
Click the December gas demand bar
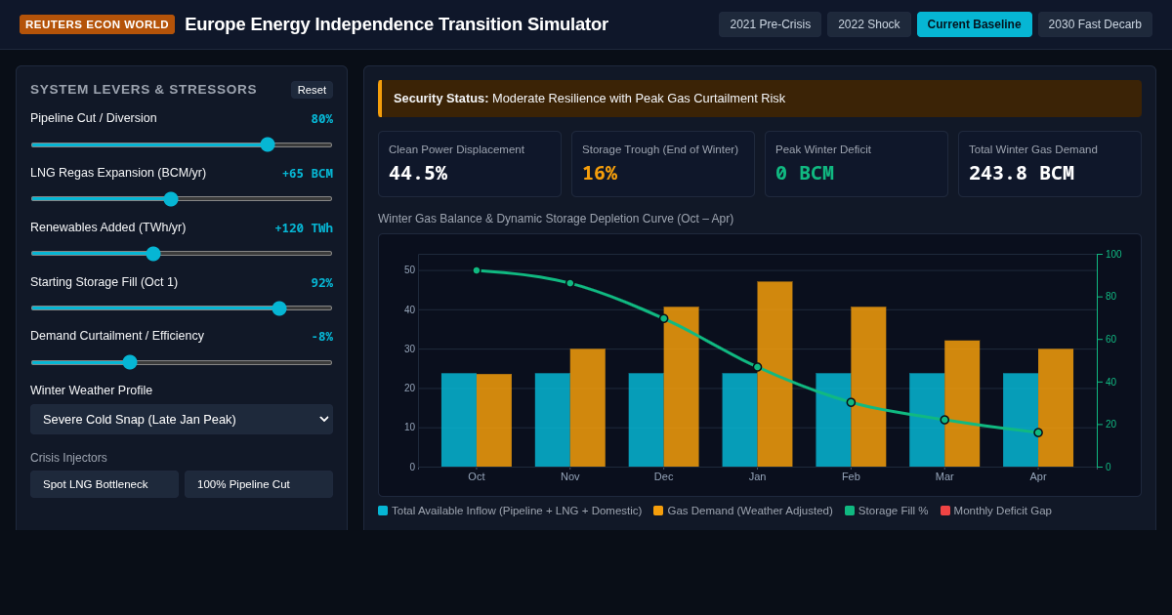click(681, 387)
